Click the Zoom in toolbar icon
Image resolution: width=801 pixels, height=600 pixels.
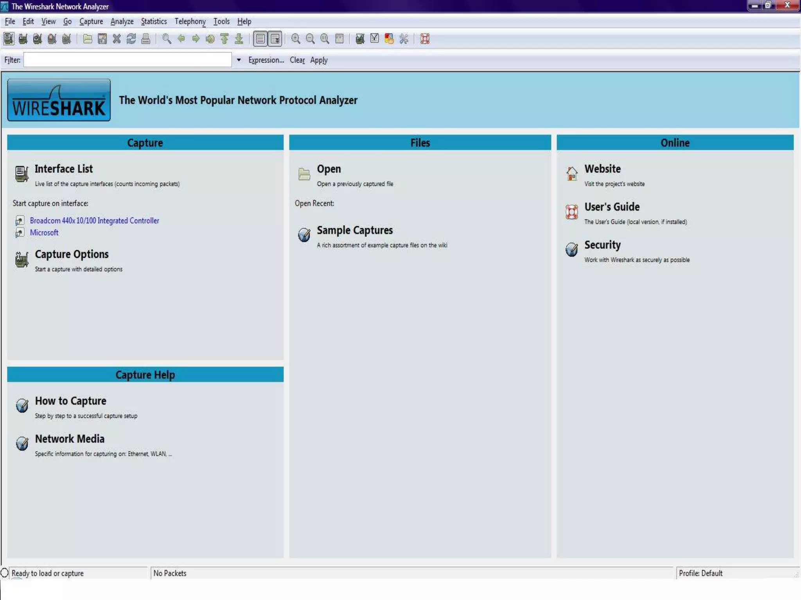296,39
